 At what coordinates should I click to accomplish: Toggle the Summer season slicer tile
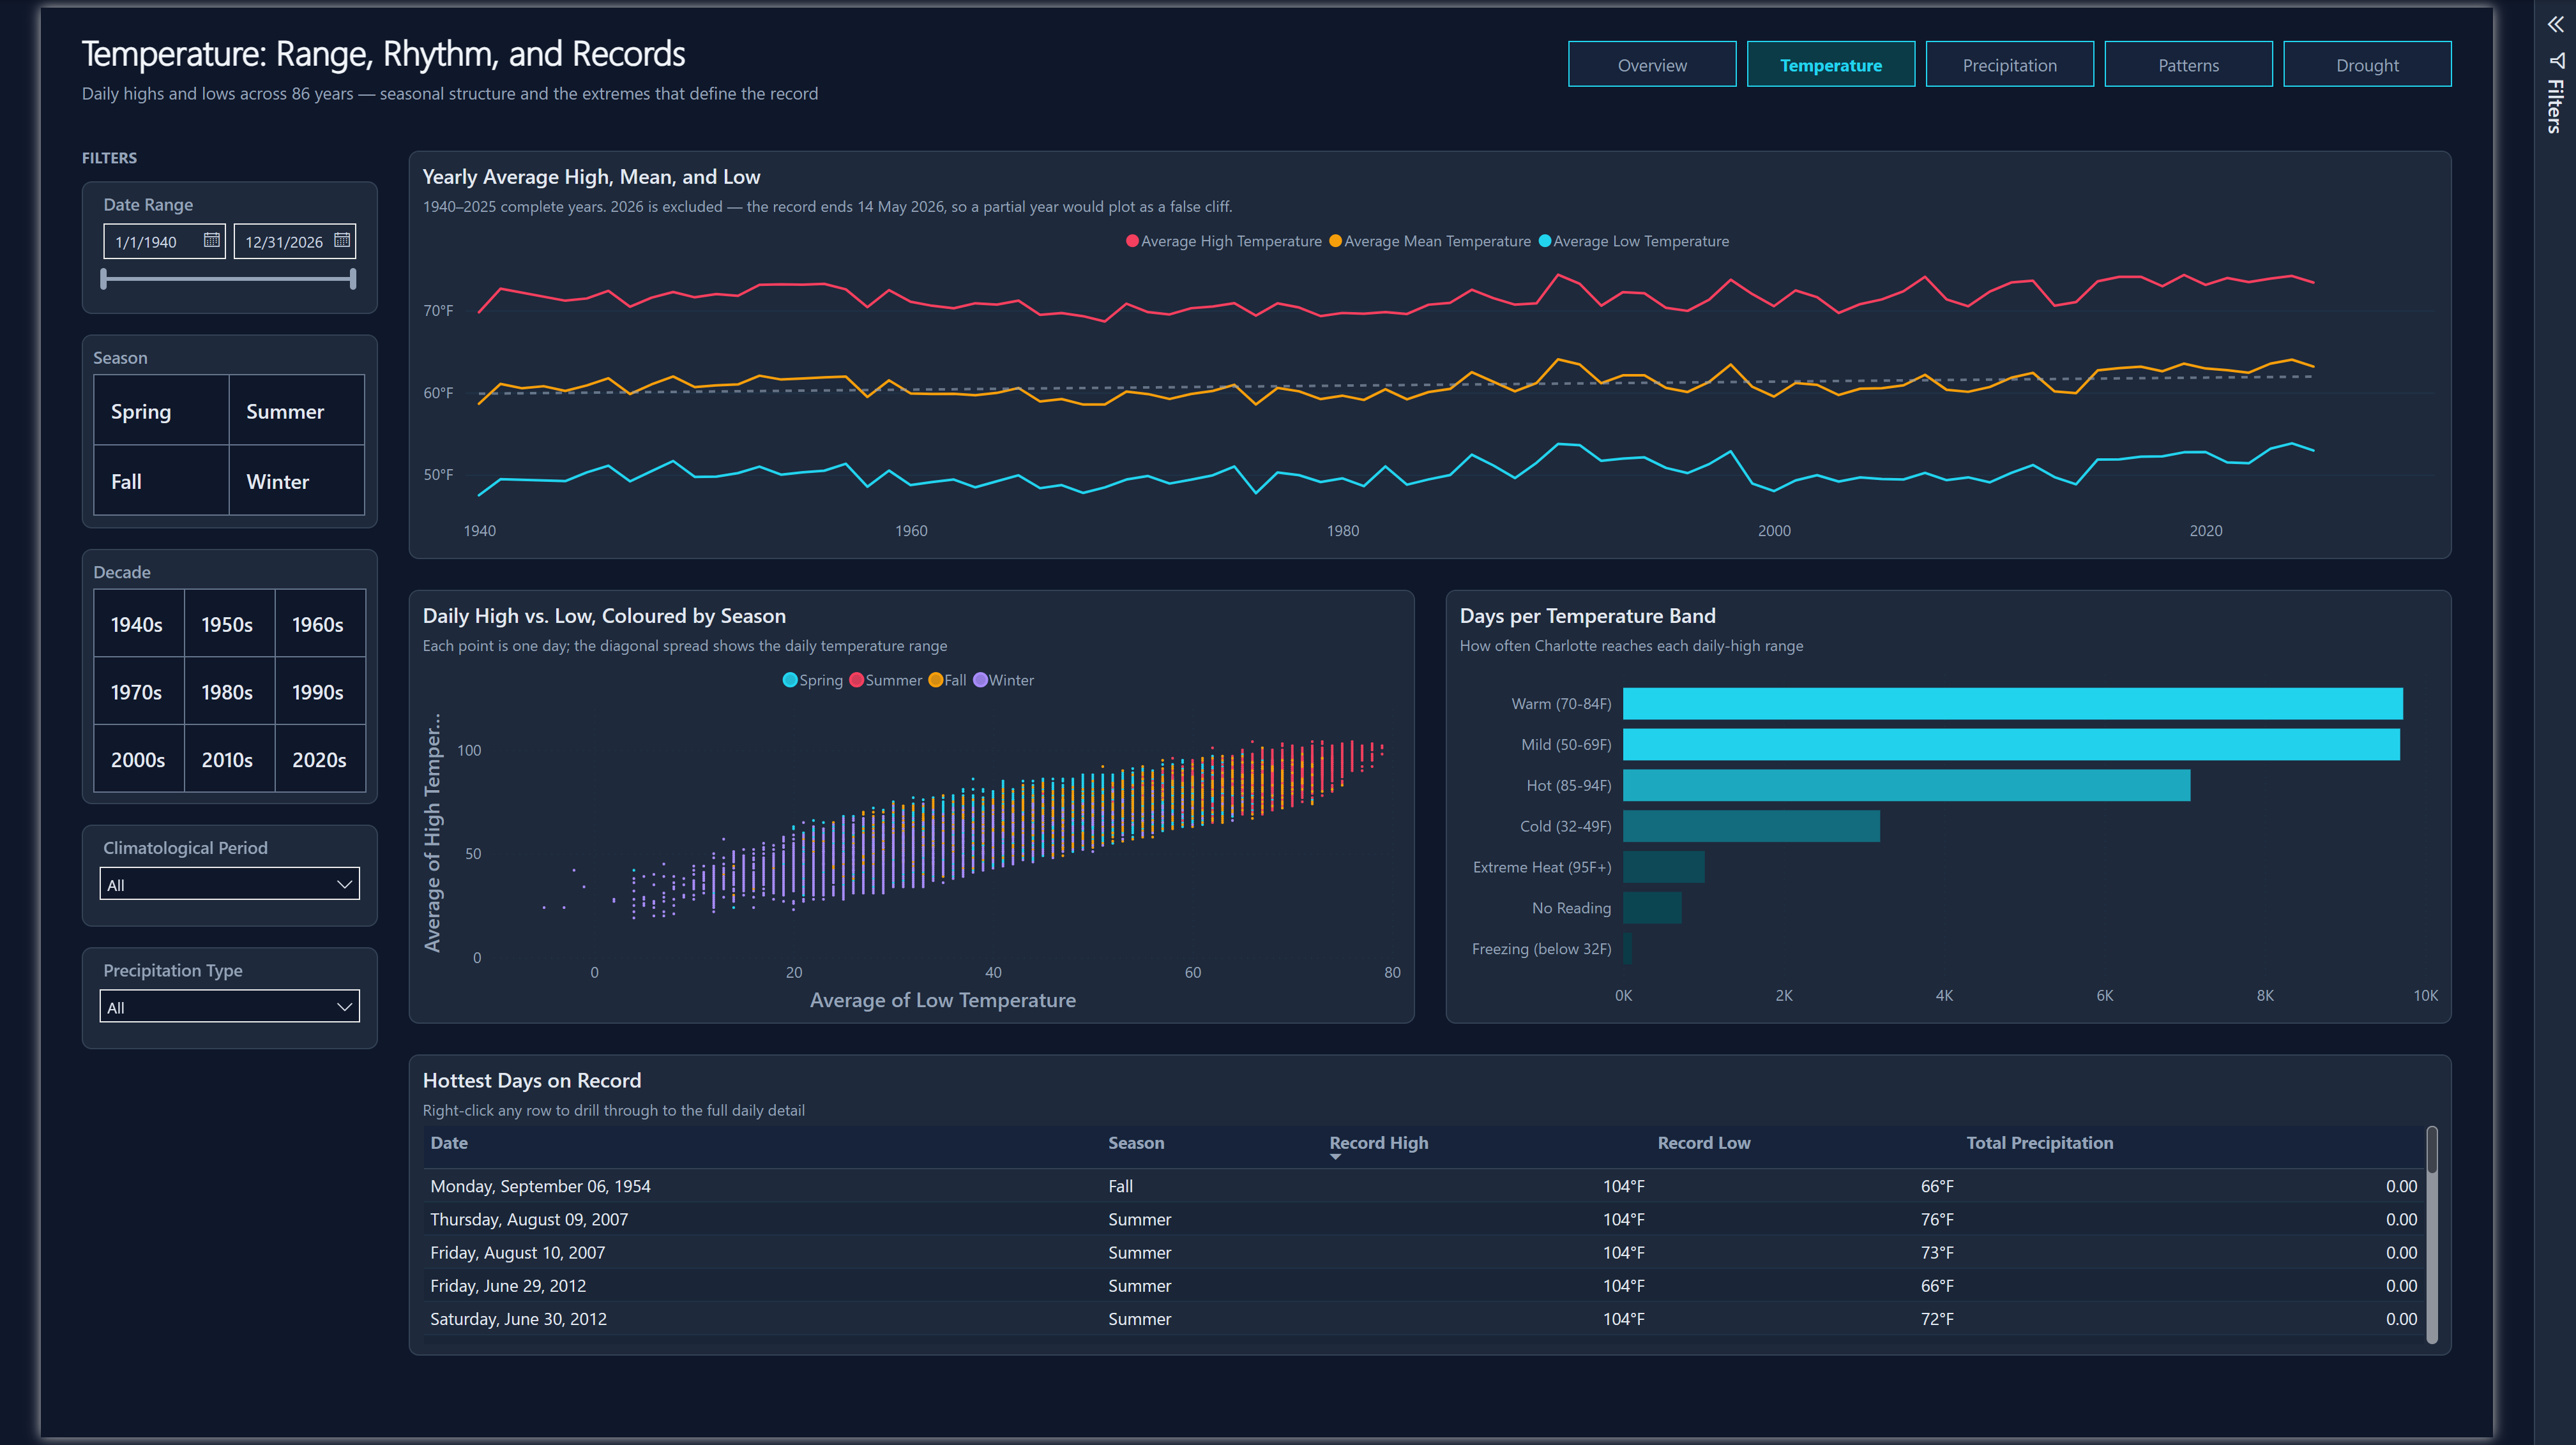click(x=297, y=411)
